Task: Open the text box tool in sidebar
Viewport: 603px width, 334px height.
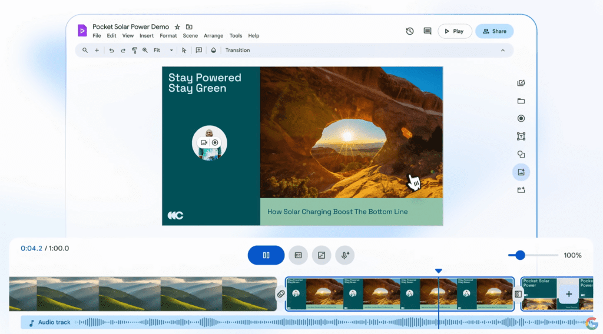Action: pyautogui.click(x=521, y=136)
